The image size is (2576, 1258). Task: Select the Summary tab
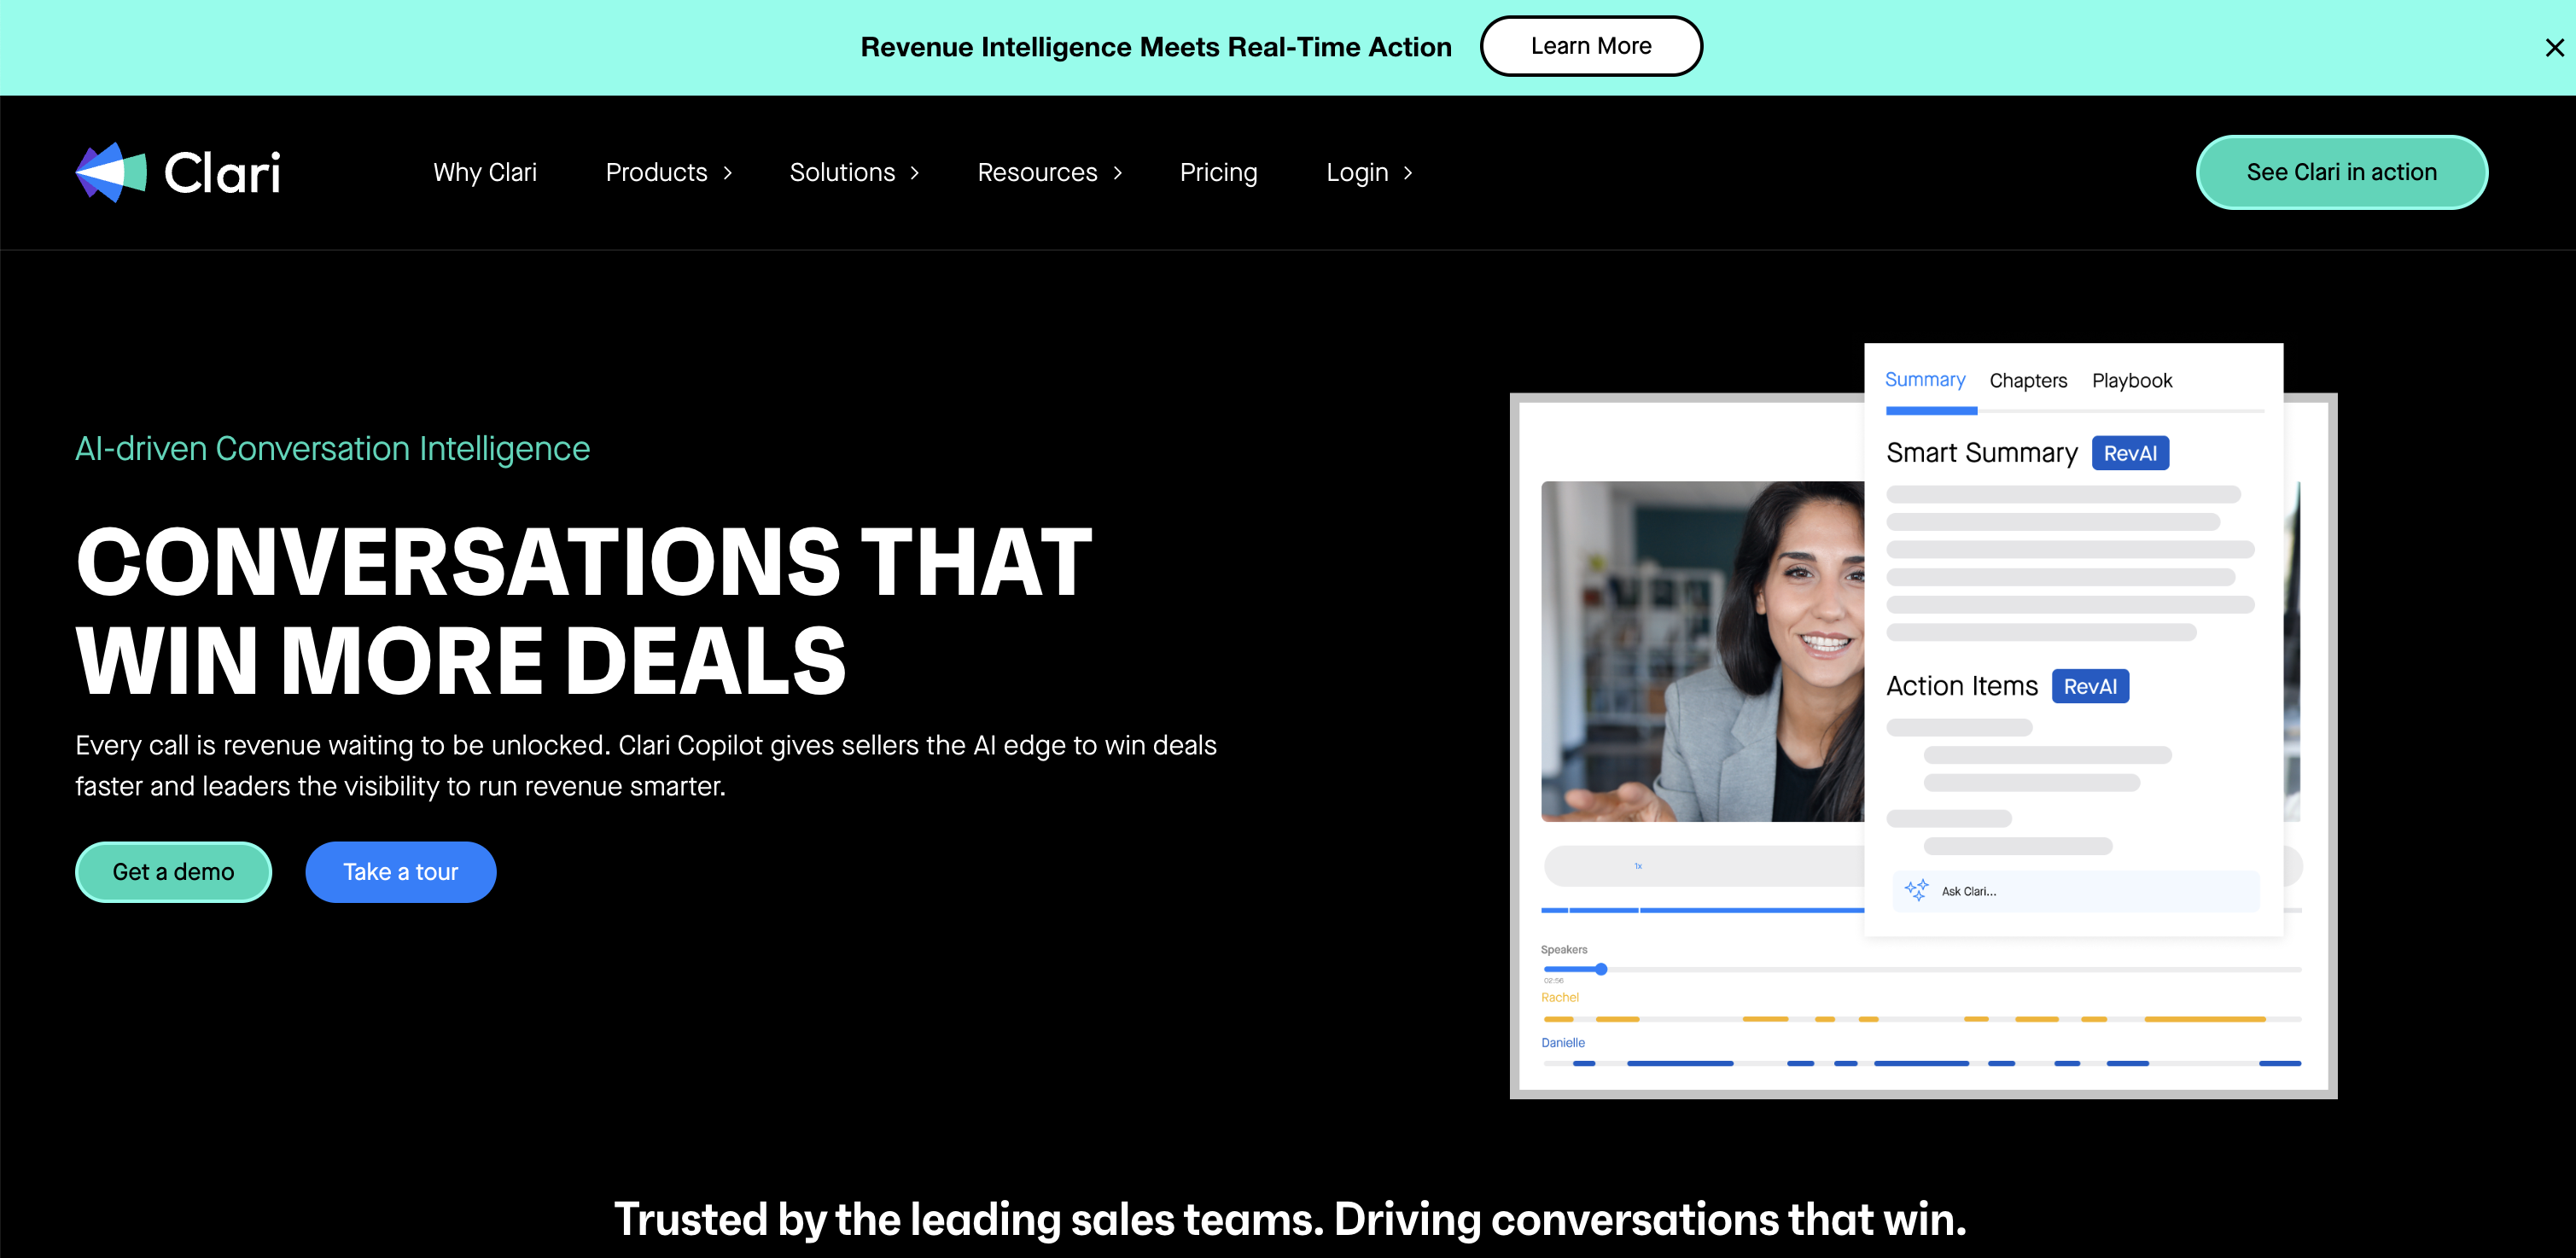click(1924, 380)
